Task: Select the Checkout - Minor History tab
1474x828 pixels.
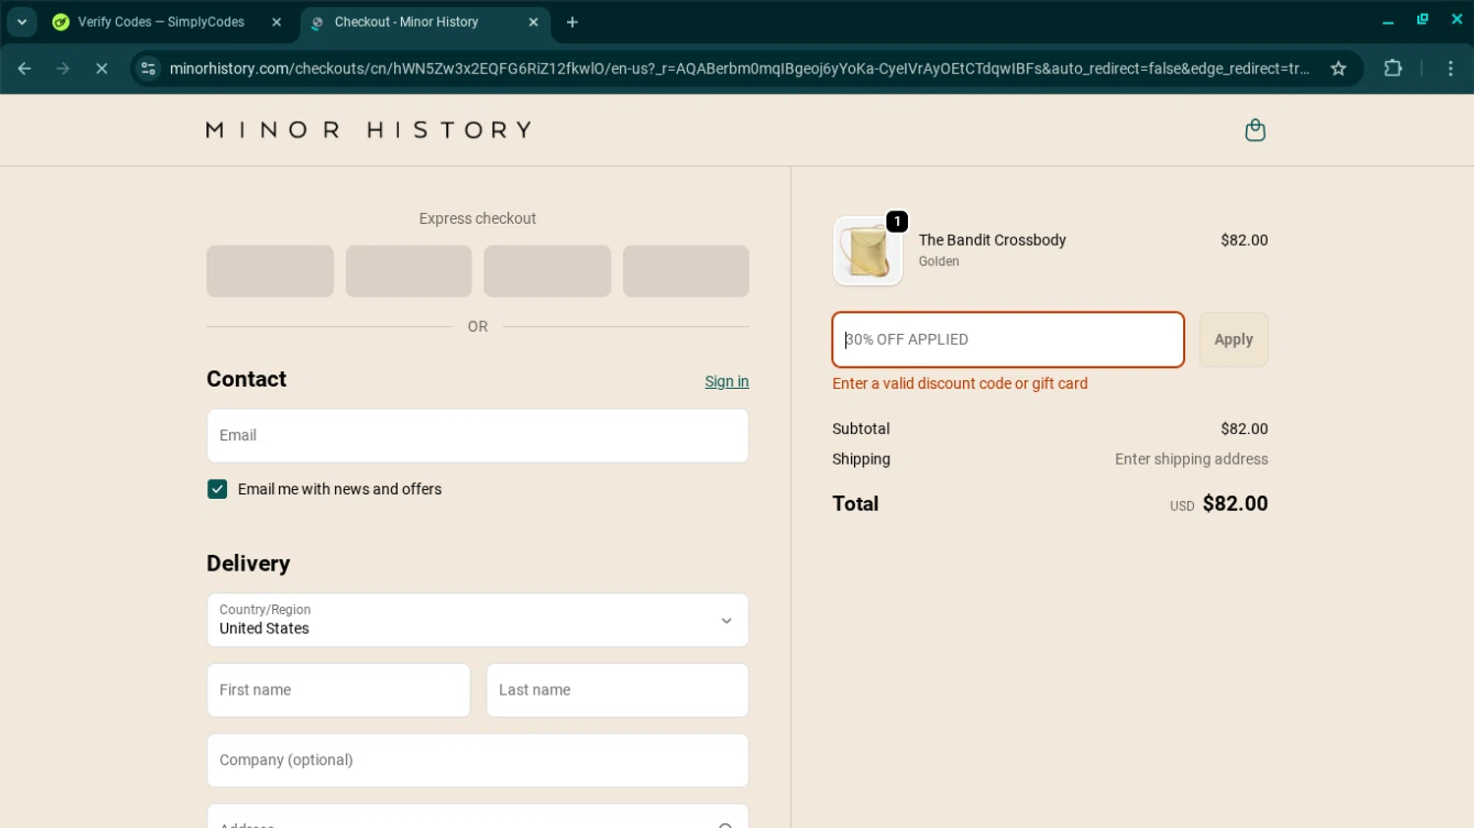Action: (407, 22)
